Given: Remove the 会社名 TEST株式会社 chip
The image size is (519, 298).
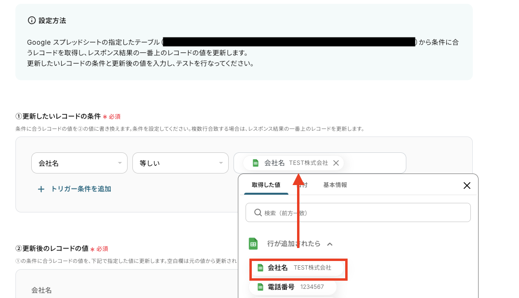Looking at the screenshot, I should (x=336, y=163).
